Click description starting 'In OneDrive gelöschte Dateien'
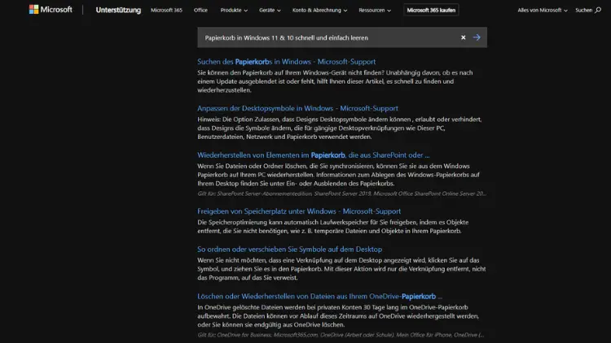Screen dimensions: 611x343 tap(338, 316)
